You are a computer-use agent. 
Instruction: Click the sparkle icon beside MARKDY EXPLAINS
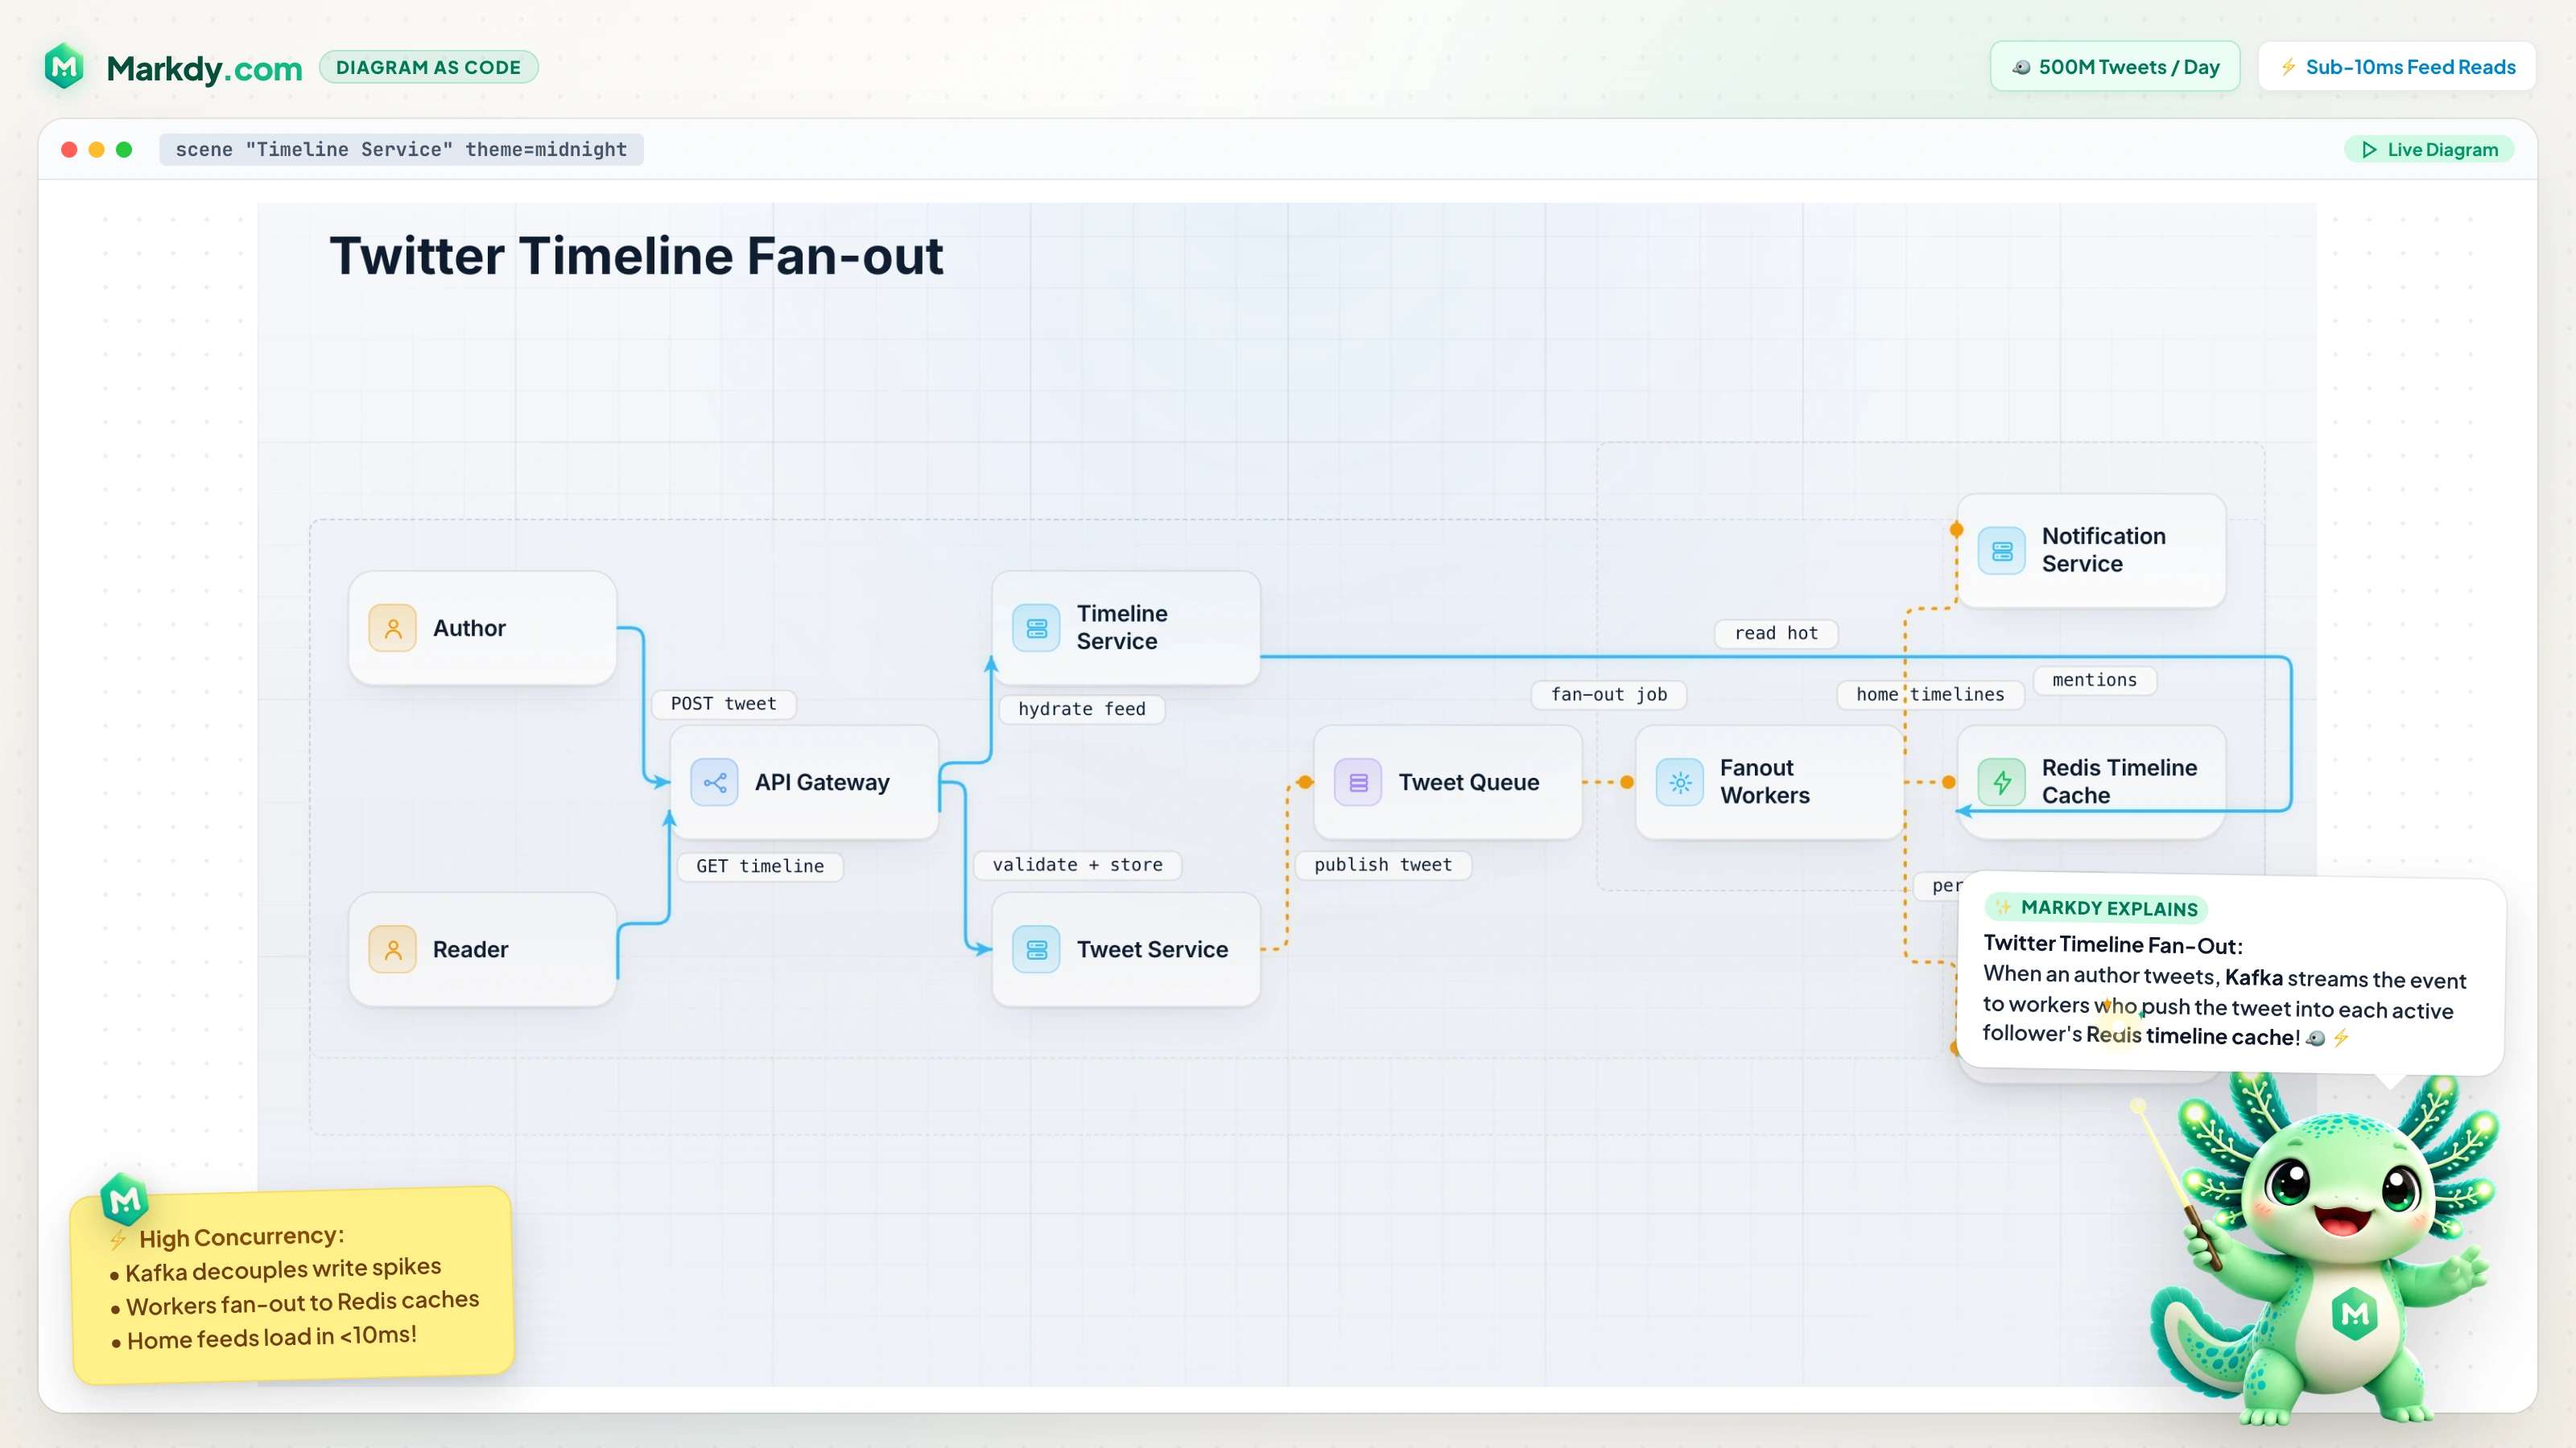click(2004, 907)
